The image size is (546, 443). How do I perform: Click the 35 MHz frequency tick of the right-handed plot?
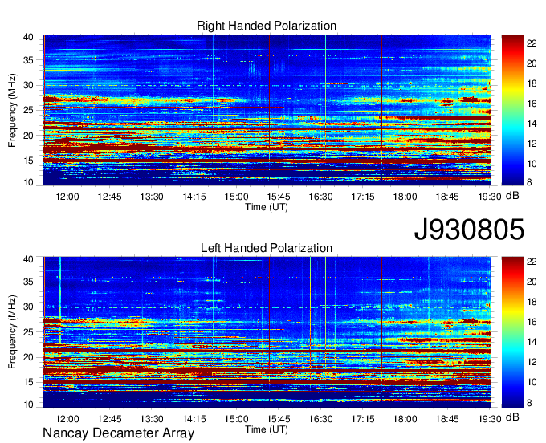tap(28, 60)
